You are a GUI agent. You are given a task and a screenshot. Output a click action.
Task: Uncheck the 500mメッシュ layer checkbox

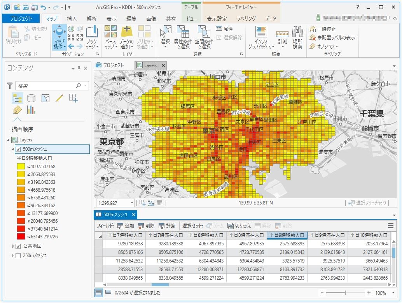click(18, 149)
